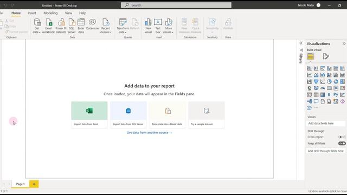Insert a Text box
Viewport: 347px width, 195px height.
tap(158, 26)
